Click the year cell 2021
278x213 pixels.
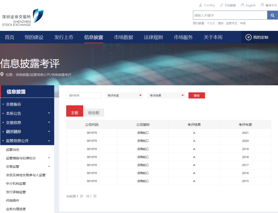(x=245, y=133)
